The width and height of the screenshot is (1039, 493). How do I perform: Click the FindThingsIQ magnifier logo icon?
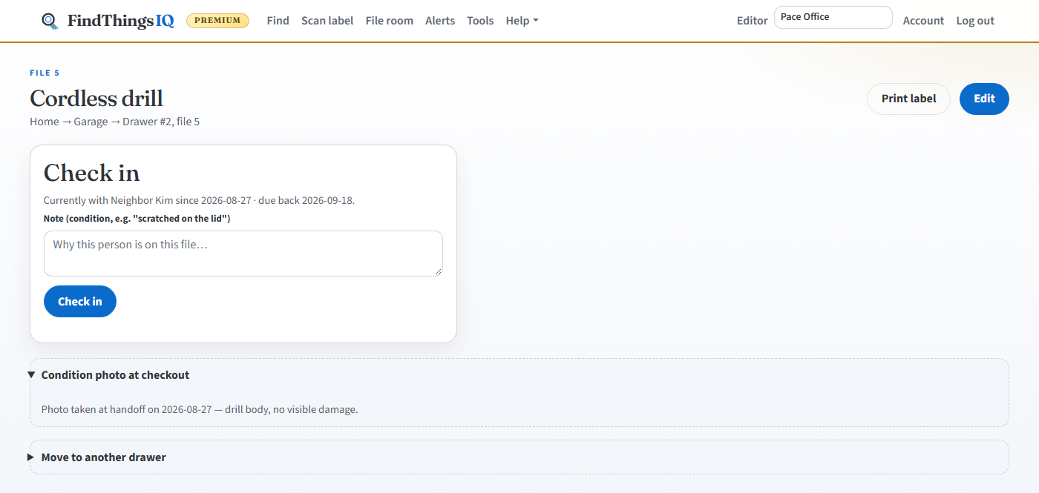50,21
